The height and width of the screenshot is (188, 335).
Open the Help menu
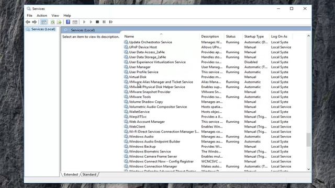[67, 16]
